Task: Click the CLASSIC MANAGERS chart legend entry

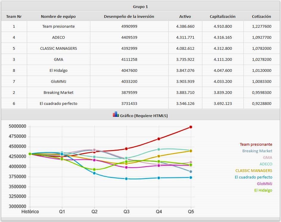Action: 254,170
